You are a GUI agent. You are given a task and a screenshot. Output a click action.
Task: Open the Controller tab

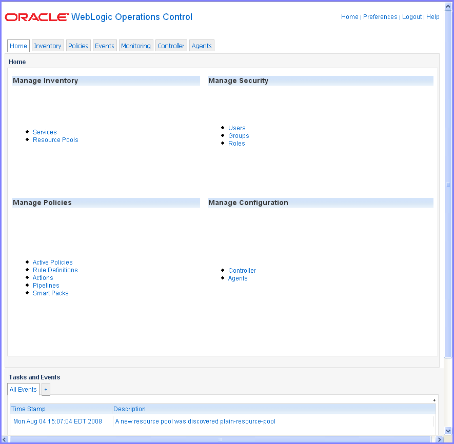(171, 46)
